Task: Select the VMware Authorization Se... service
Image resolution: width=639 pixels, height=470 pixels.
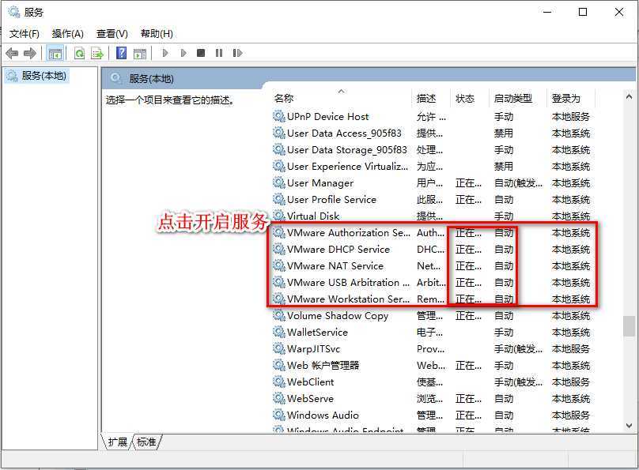Action: [x=349, y=233]
